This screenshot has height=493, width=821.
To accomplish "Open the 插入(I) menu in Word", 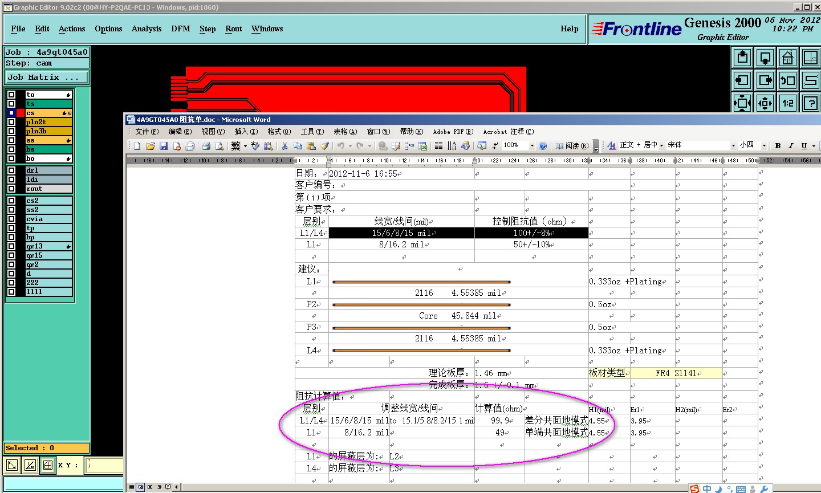I will [246, 132].
